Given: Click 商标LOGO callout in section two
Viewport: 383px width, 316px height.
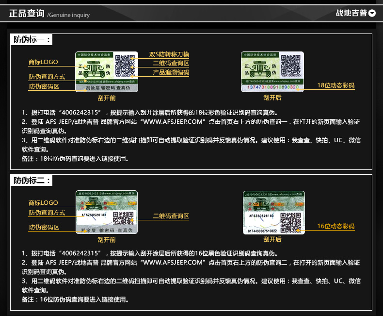Looking at the screenshot, I should click(43, 203).
